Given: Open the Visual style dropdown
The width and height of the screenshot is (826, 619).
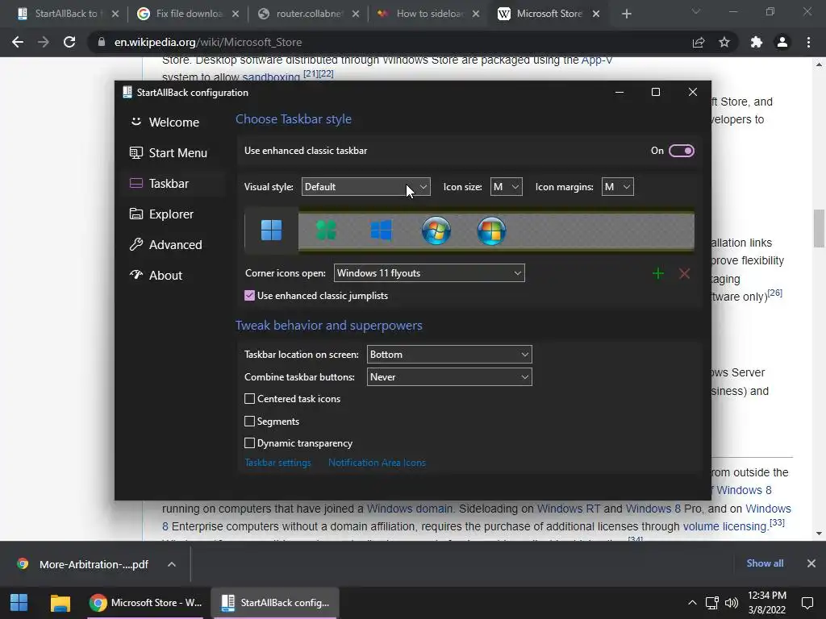Looking at the screenshot, I should [366, 187].
